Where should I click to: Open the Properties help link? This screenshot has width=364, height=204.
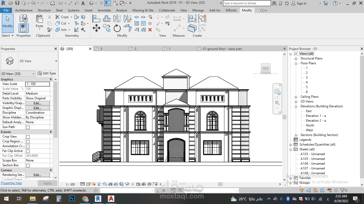pyautogui.click(x=11, y=183)
